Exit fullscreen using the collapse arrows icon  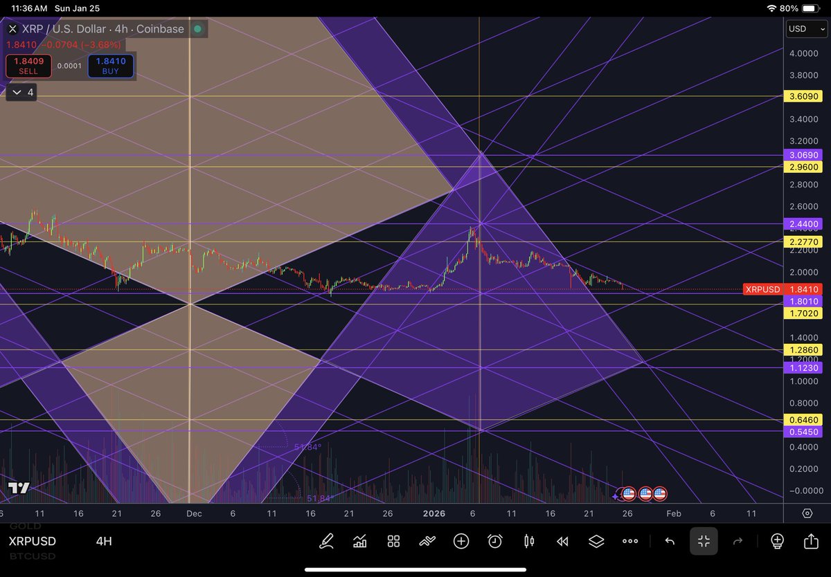tap(704, 541)
